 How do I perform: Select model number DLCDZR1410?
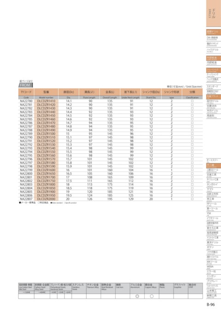tap(47, 101)
